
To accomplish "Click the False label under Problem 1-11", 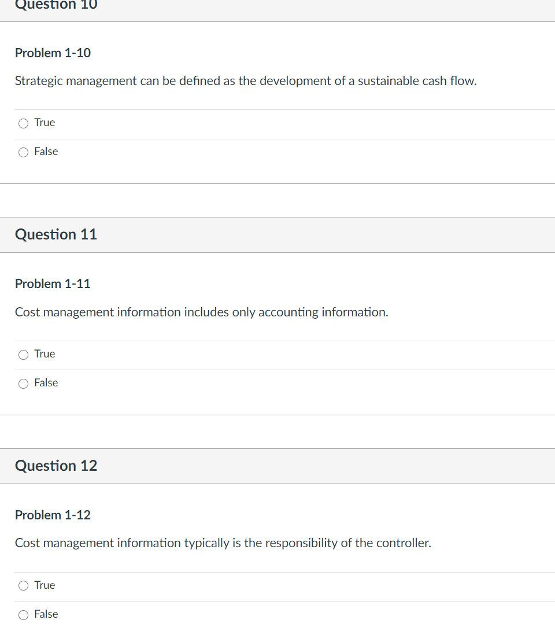I will [x=46, y=382].
